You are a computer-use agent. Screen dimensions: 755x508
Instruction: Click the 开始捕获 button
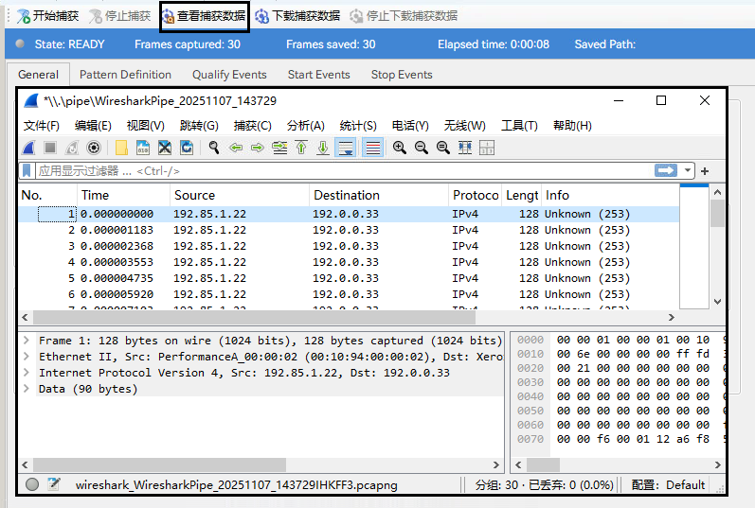coord(47,16)
